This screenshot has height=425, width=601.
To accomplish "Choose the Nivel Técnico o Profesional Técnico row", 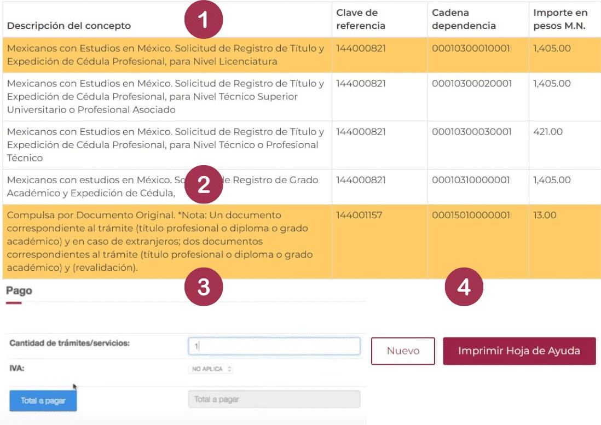I will (x=164, y=145).
